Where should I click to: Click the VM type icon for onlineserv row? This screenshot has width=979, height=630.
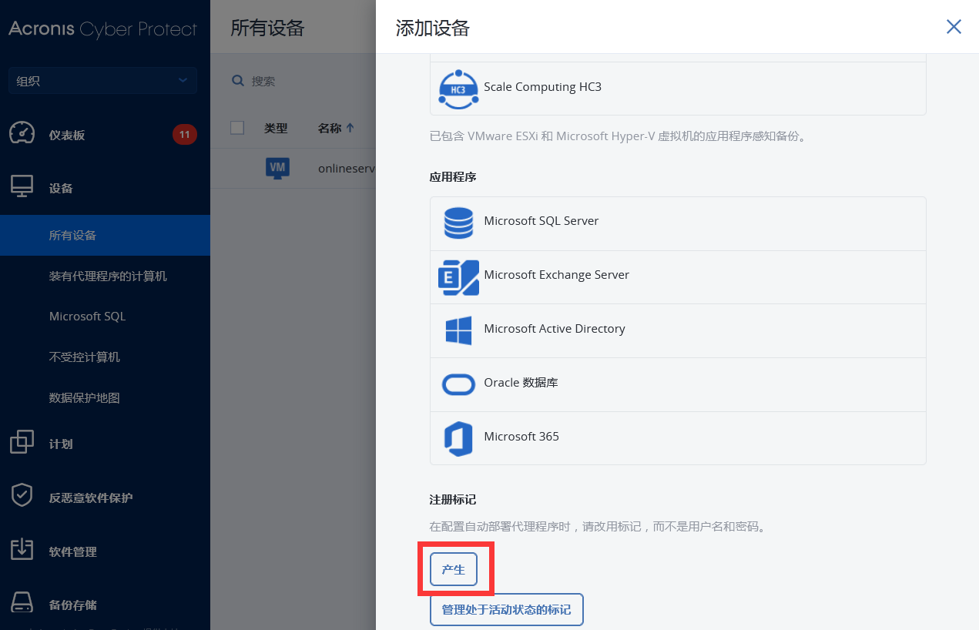[277, 168]
